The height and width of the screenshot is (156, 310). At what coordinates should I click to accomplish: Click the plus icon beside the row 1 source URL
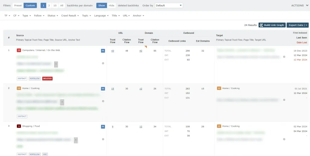[56, 64]
